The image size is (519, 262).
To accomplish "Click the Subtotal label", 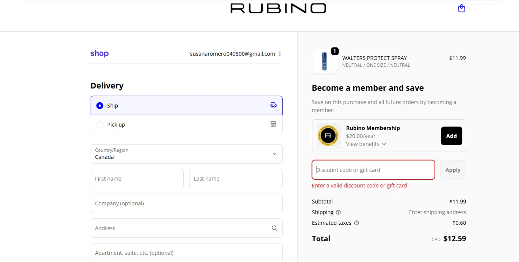I will (322, 202).
